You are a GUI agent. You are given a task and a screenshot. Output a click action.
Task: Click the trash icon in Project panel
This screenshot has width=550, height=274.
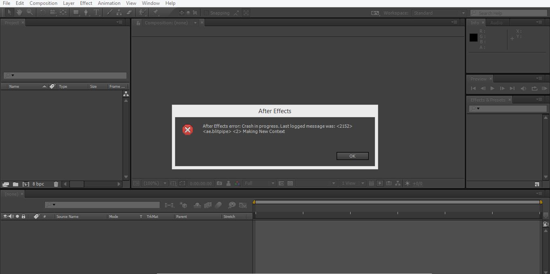pyautogui.click(x=56, y=184)
